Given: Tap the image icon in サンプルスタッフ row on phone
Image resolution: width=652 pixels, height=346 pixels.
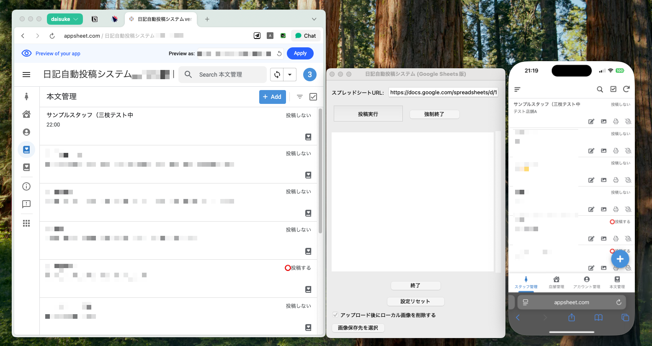Looking at the screenshot, I should (603, 121).
